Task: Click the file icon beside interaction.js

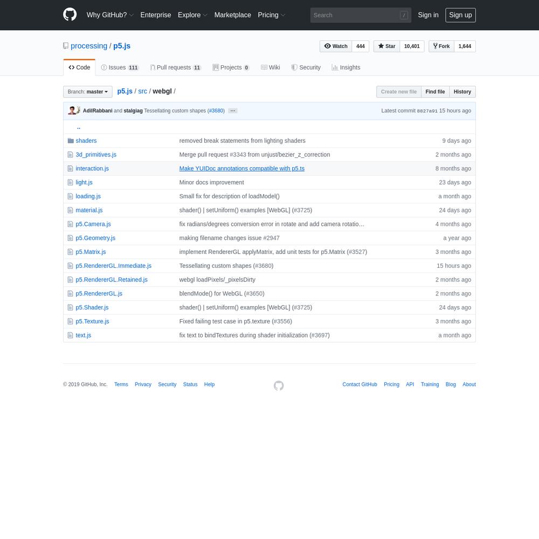Action: tap(70, 168)
